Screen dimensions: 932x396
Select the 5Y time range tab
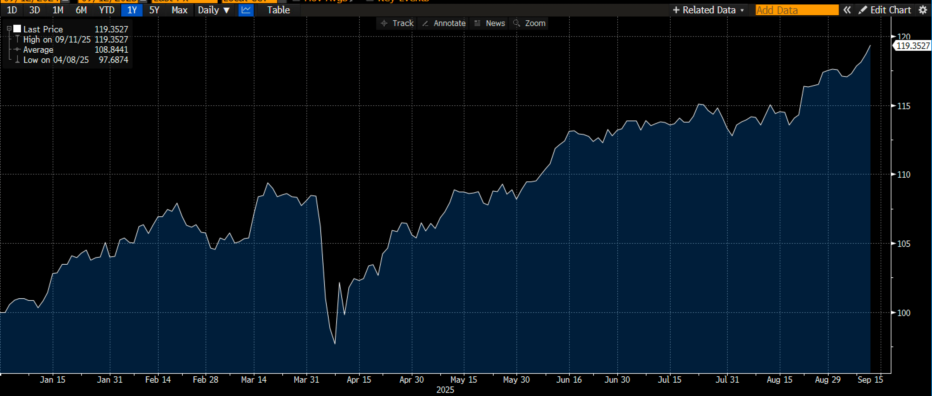pos(154,10)
